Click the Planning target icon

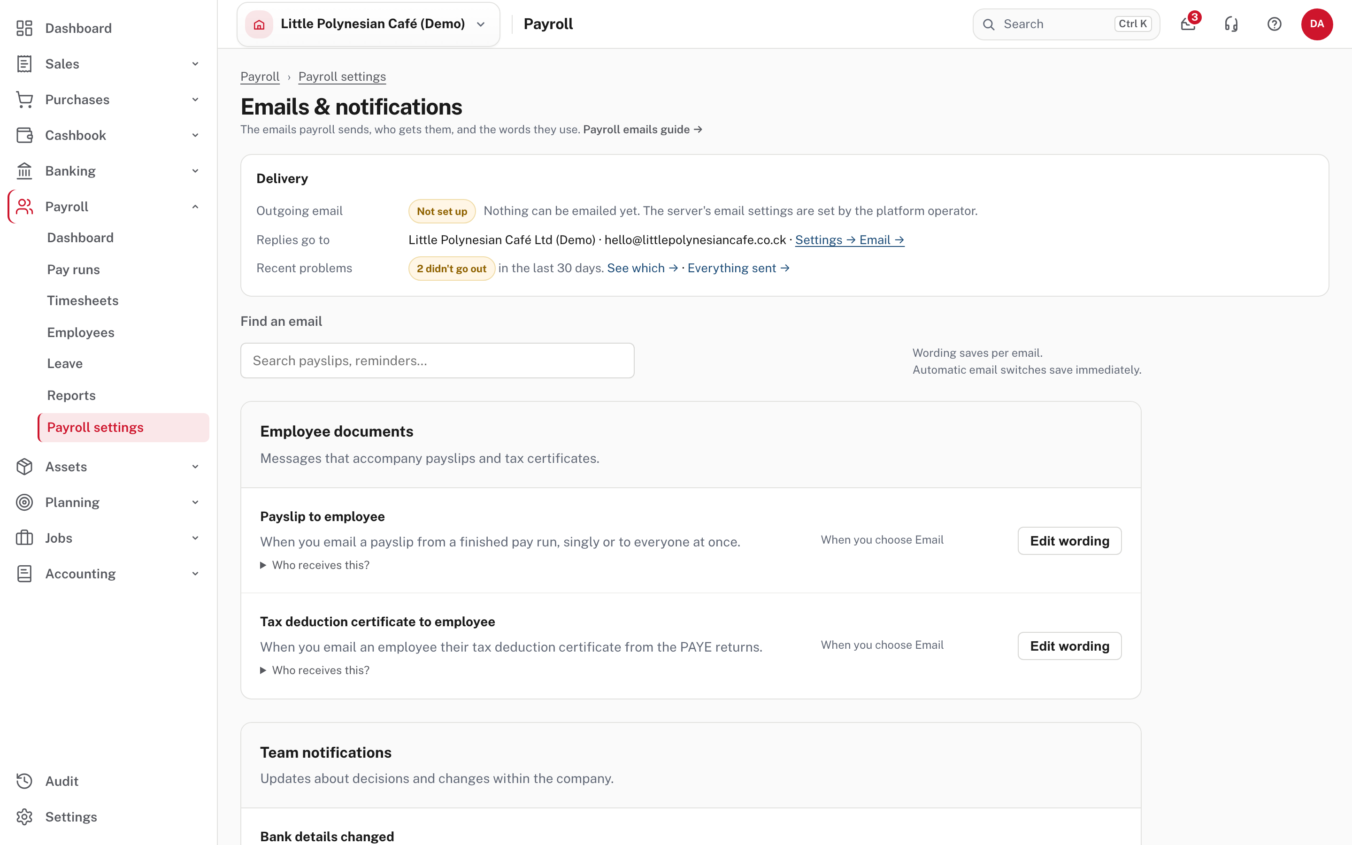24,502
